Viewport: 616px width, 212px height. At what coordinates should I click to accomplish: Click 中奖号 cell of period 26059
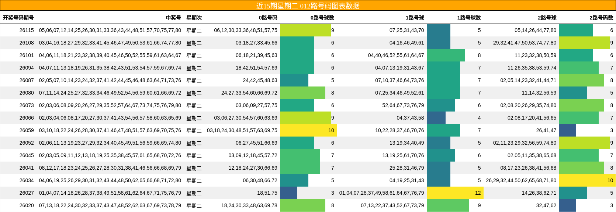click(110, 130)
